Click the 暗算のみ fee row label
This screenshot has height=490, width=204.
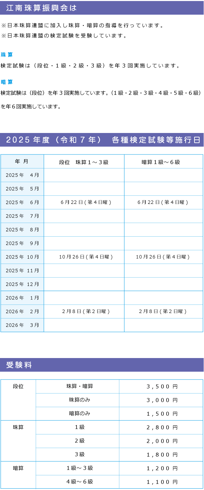point(80,414)
